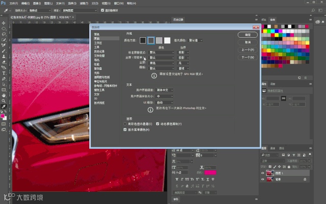Select the Eyedropper tool in toolbox
This screenshot has height=204, width=326.
(x=4, y=107)
